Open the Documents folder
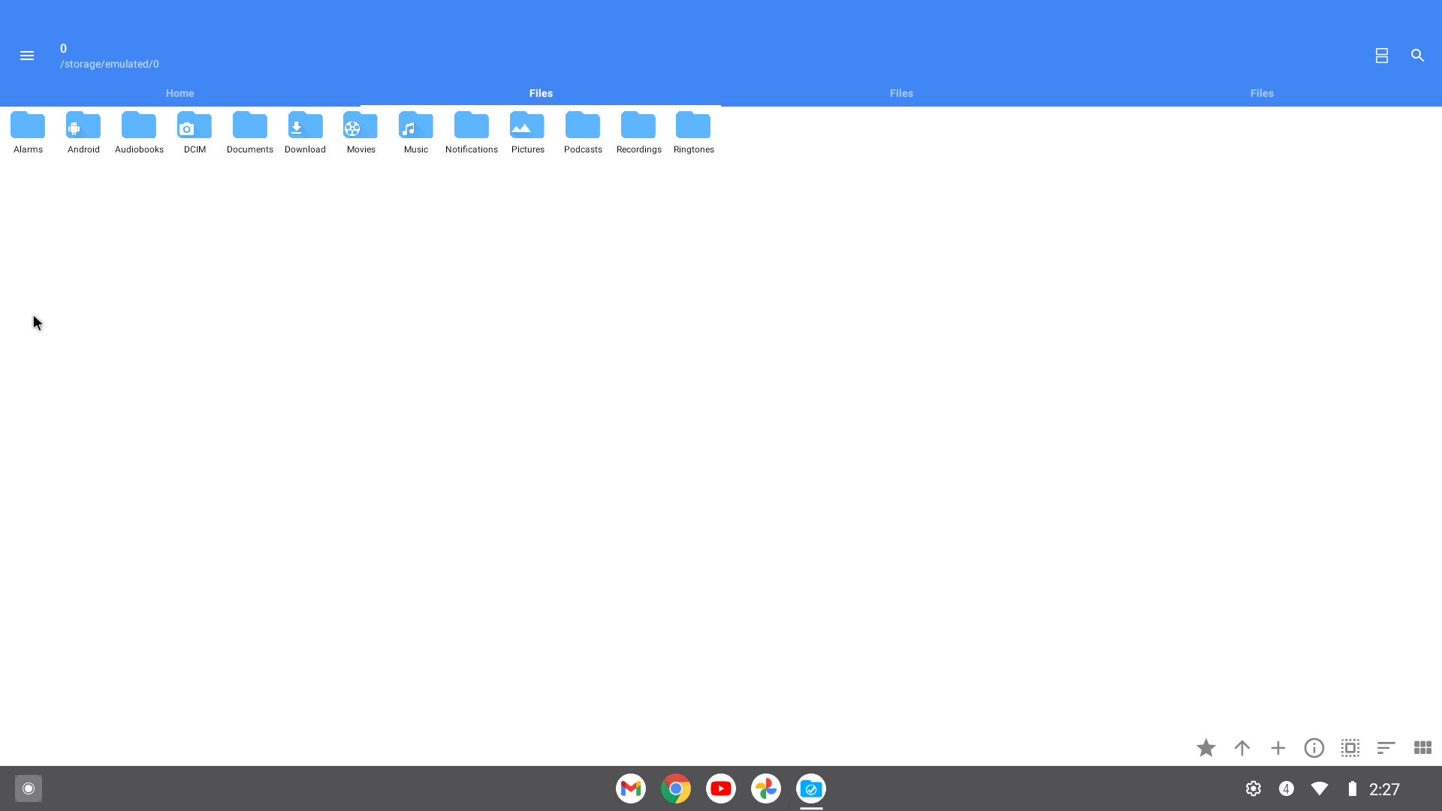1442x811 pixels. [249, 132]
